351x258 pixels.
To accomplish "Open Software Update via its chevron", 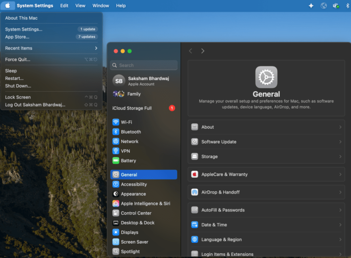I will coord(340,142).
